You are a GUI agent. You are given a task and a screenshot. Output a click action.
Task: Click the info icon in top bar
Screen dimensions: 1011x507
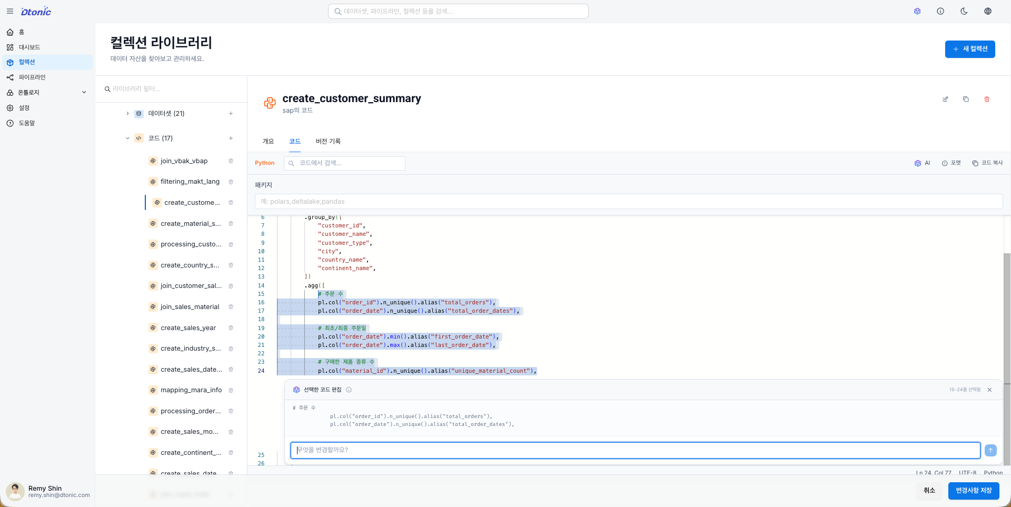pos(940,11)
